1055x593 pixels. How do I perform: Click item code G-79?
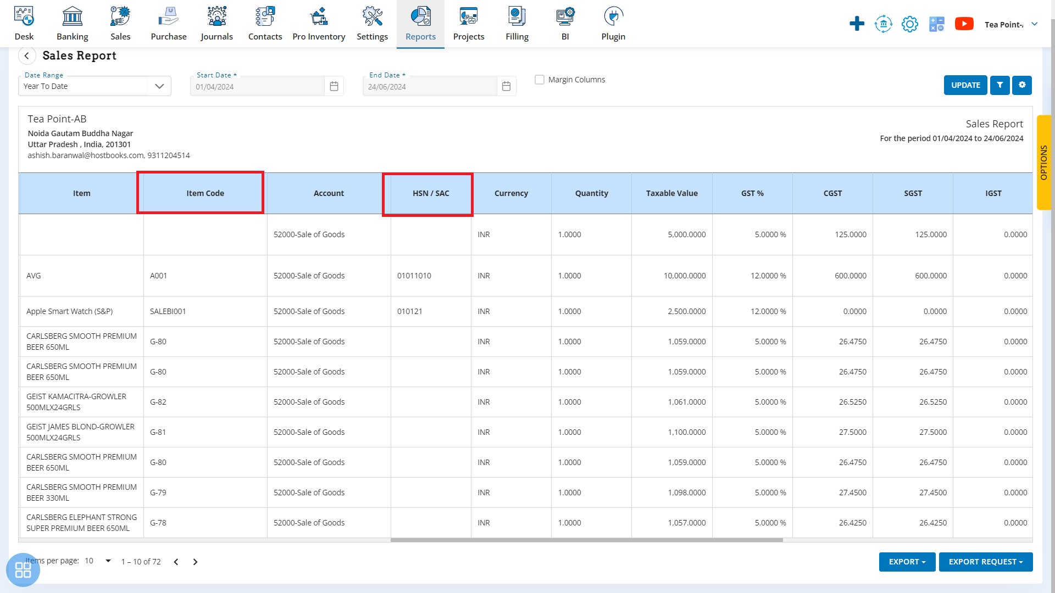[x=158, y=493]
